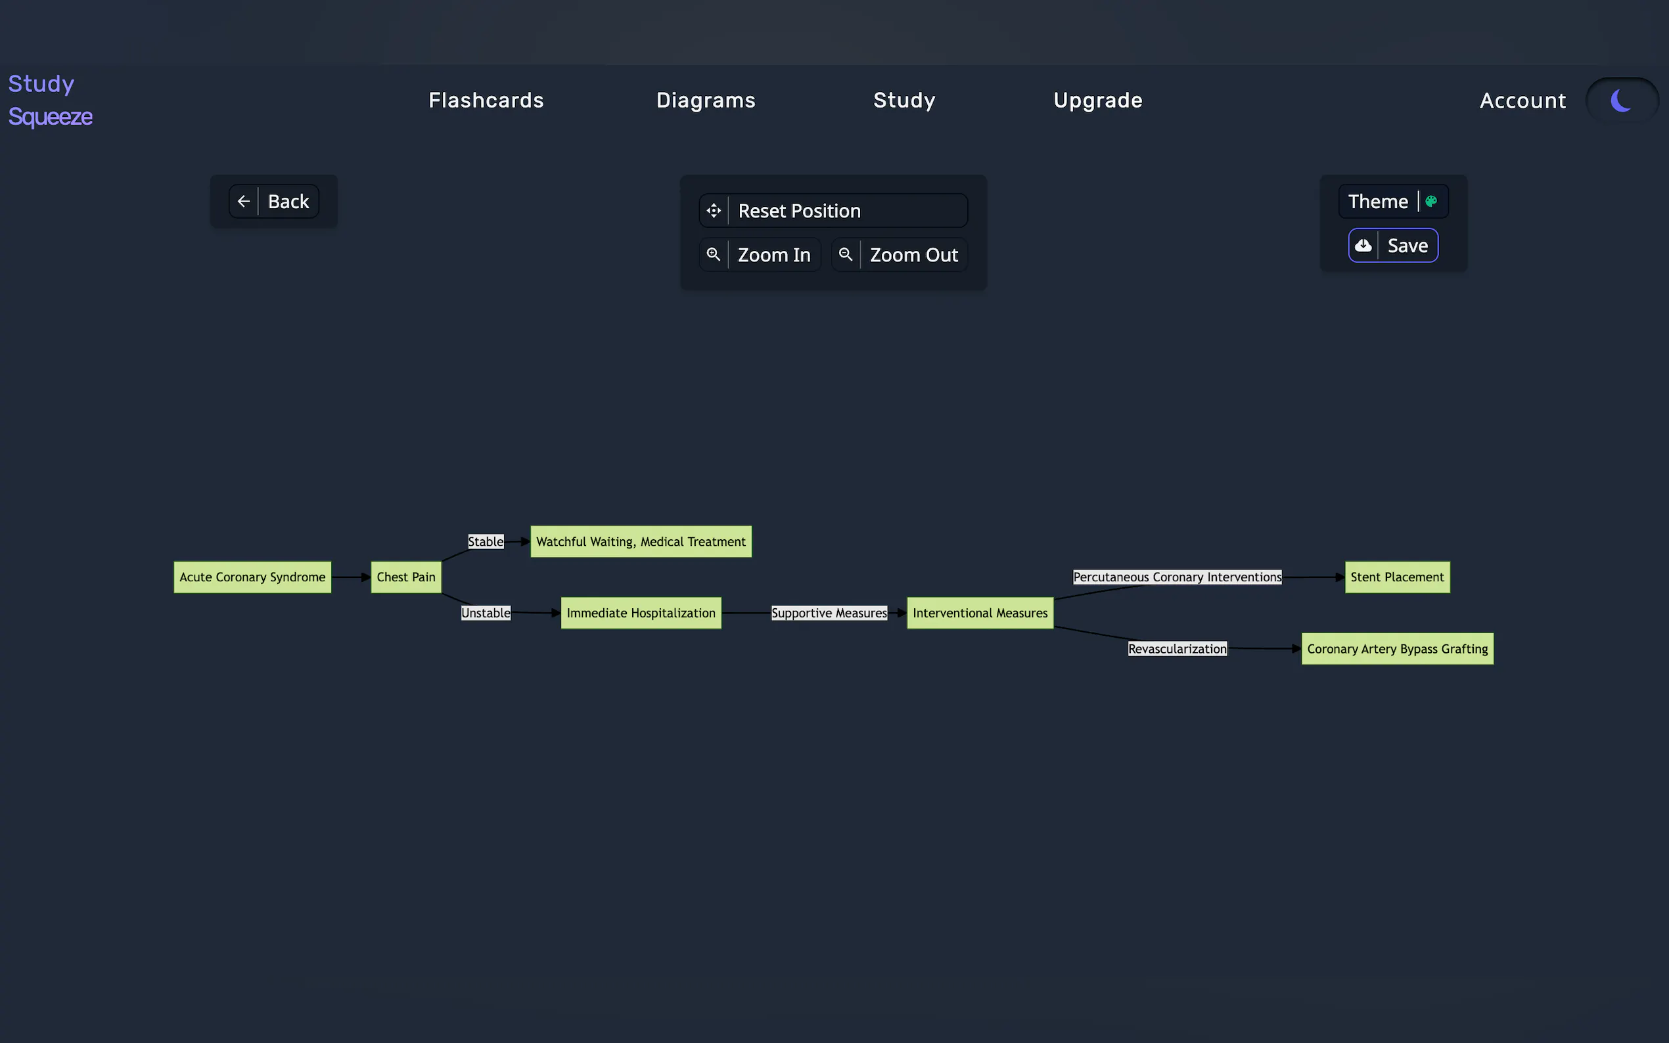This screenshot has width=1669, height=1043.
Task: Go to the Study page
Action: coord(904,100)
